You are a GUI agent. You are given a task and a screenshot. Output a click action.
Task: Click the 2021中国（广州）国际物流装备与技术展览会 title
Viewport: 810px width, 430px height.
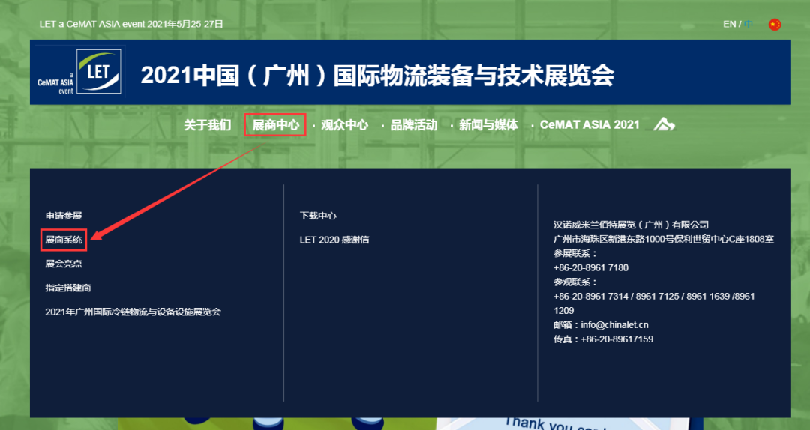click(x=377, y=76)
